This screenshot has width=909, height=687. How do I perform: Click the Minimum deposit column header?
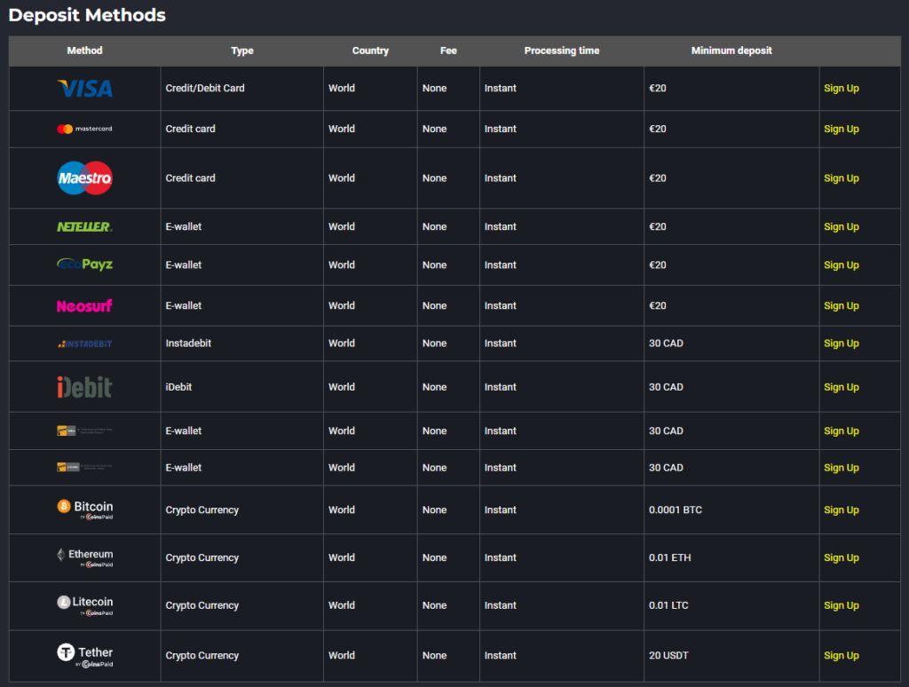731,51
